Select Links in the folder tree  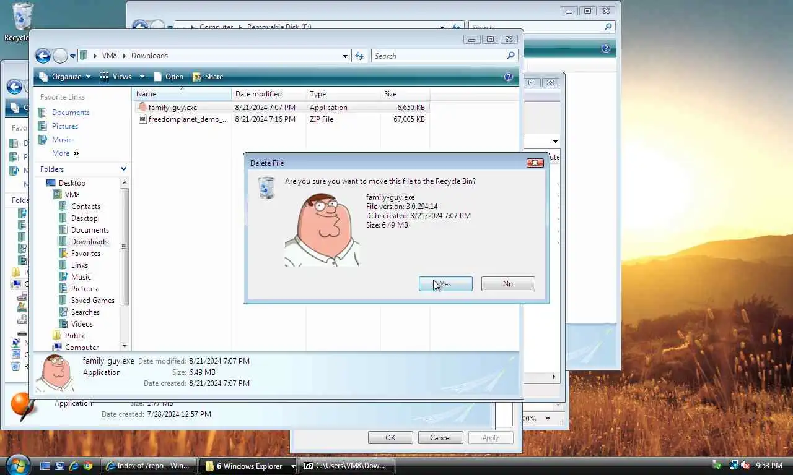pyautogui.click(x=79, y=265)
